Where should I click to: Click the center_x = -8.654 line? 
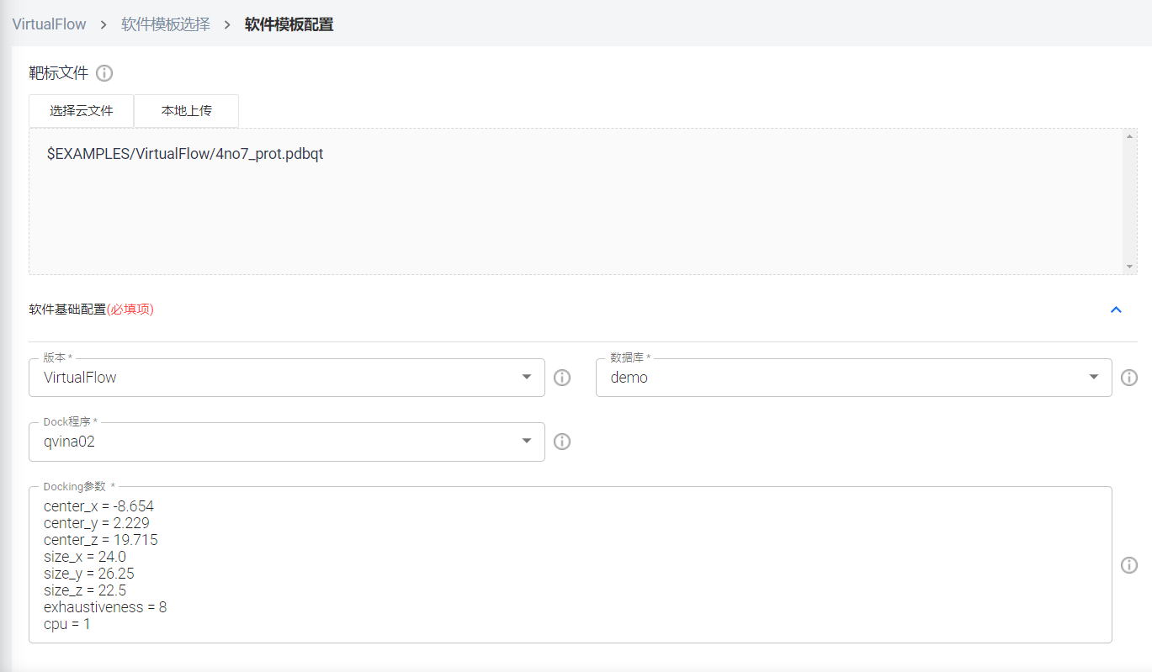click(98, 506)
